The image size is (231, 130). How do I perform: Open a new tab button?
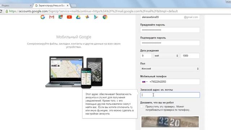(x=74, y=6)
